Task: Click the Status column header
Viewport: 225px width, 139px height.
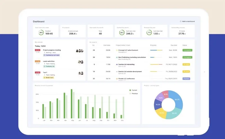Action: click(184, 45)
